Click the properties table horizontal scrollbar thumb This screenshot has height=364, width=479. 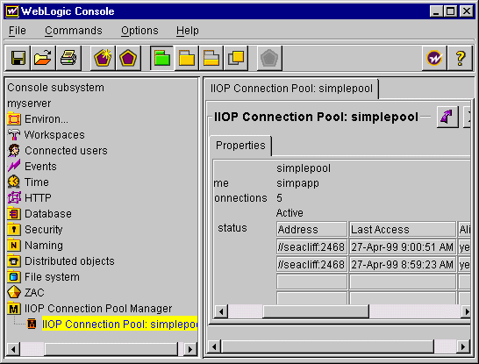pos(316,311)
